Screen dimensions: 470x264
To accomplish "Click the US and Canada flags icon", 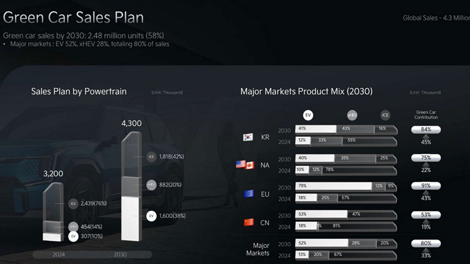I will click(245, 164).
